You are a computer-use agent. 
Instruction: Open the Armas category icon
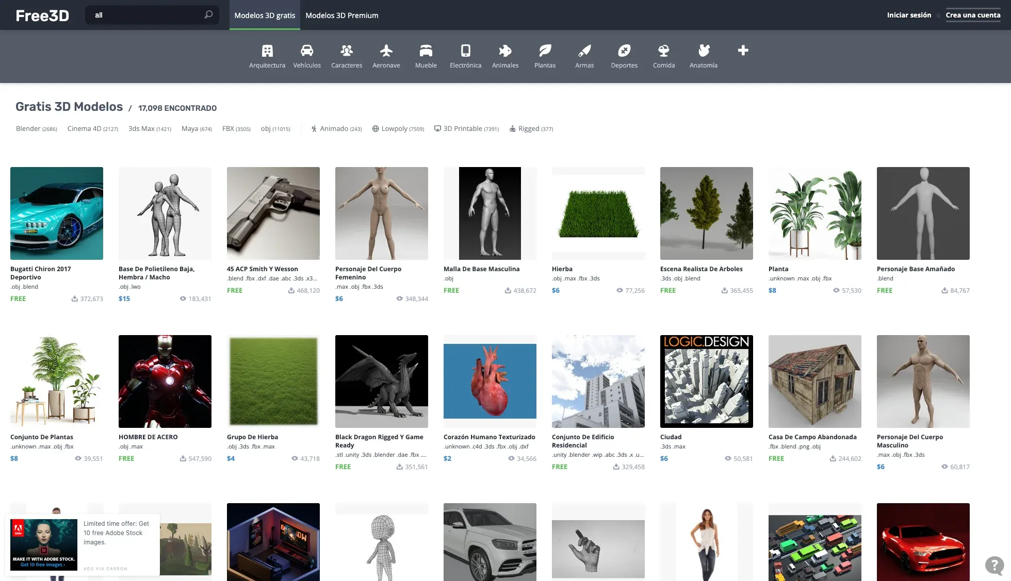tap(584, 51)
